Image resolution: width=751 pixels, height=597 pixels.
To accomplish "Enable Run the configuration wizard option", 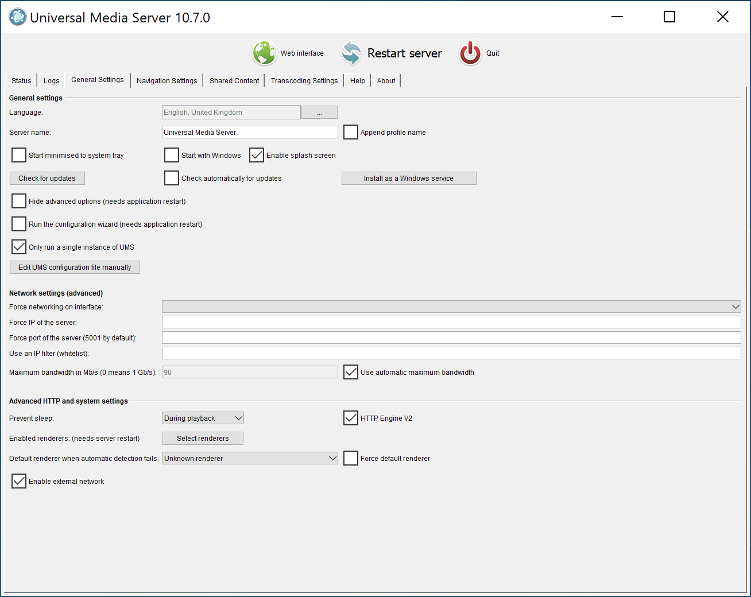I will [x=19, y=224].
